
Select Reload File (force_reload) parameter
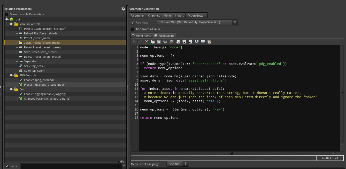click(40, 33)
